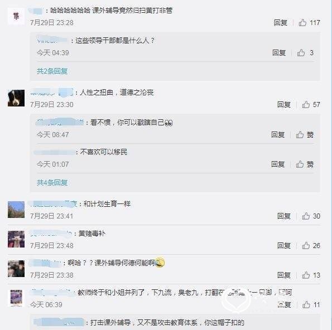Like the comment with 57 likes
This screenshot has width=332, height=330.
[306, 104]
